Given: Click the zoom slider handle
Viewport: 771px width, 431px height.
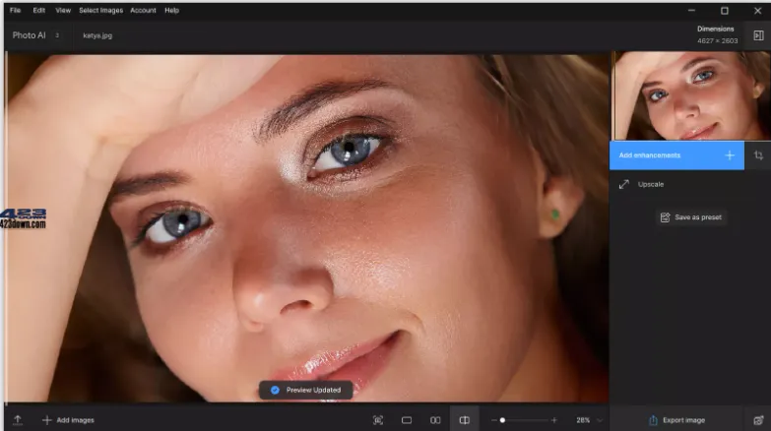Looking at the screenshot, I should coord(502,420).
